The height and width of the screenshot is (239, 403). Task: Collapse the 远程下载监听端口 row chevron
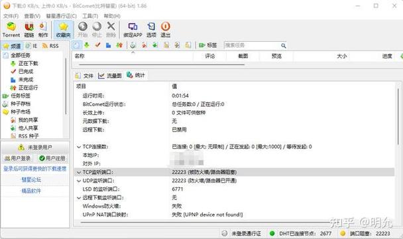[x=79, y=198]
